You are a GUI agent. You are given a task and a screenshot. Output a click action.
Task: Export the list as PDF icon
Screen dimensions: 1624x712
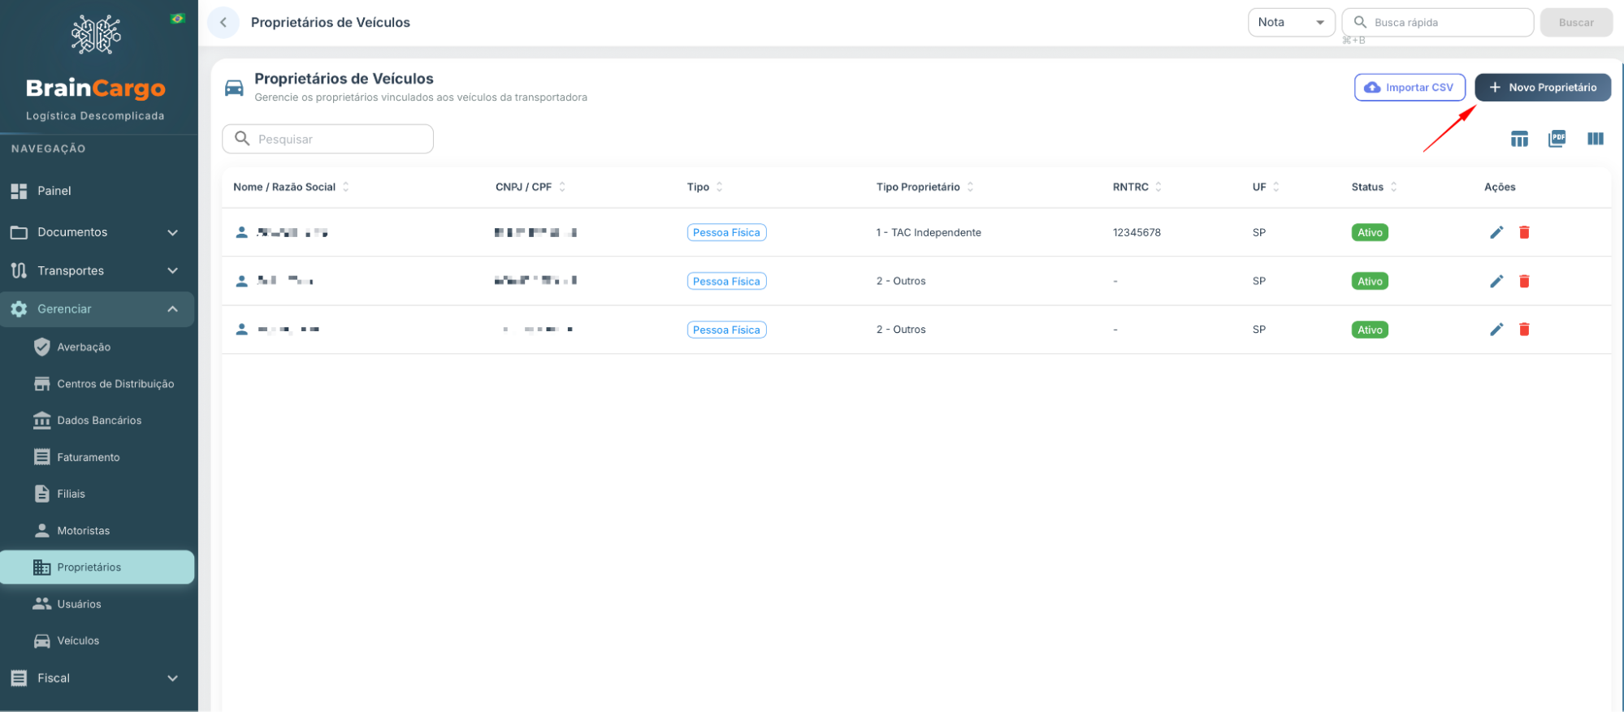1557,139
